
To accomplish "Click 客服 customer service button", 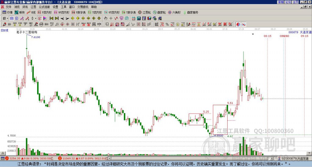I will pos(281,2).
